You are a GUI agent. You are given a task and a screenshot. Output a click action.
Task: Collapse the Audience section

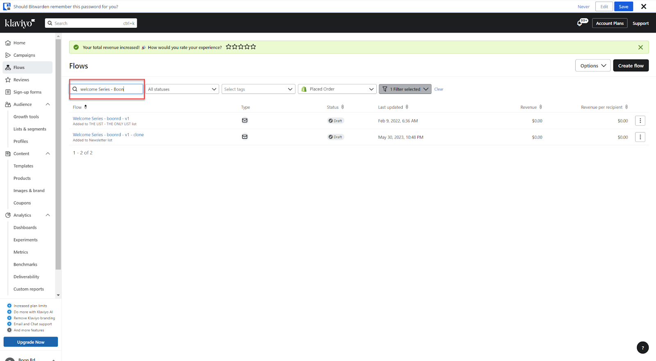pos(48,104)
